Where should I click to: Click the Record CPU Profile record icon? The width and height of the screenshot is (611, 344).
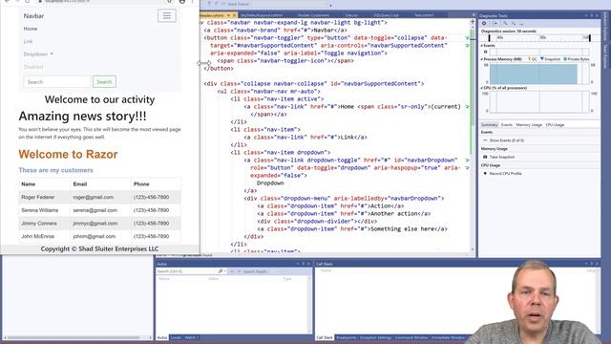click(485, 174)
